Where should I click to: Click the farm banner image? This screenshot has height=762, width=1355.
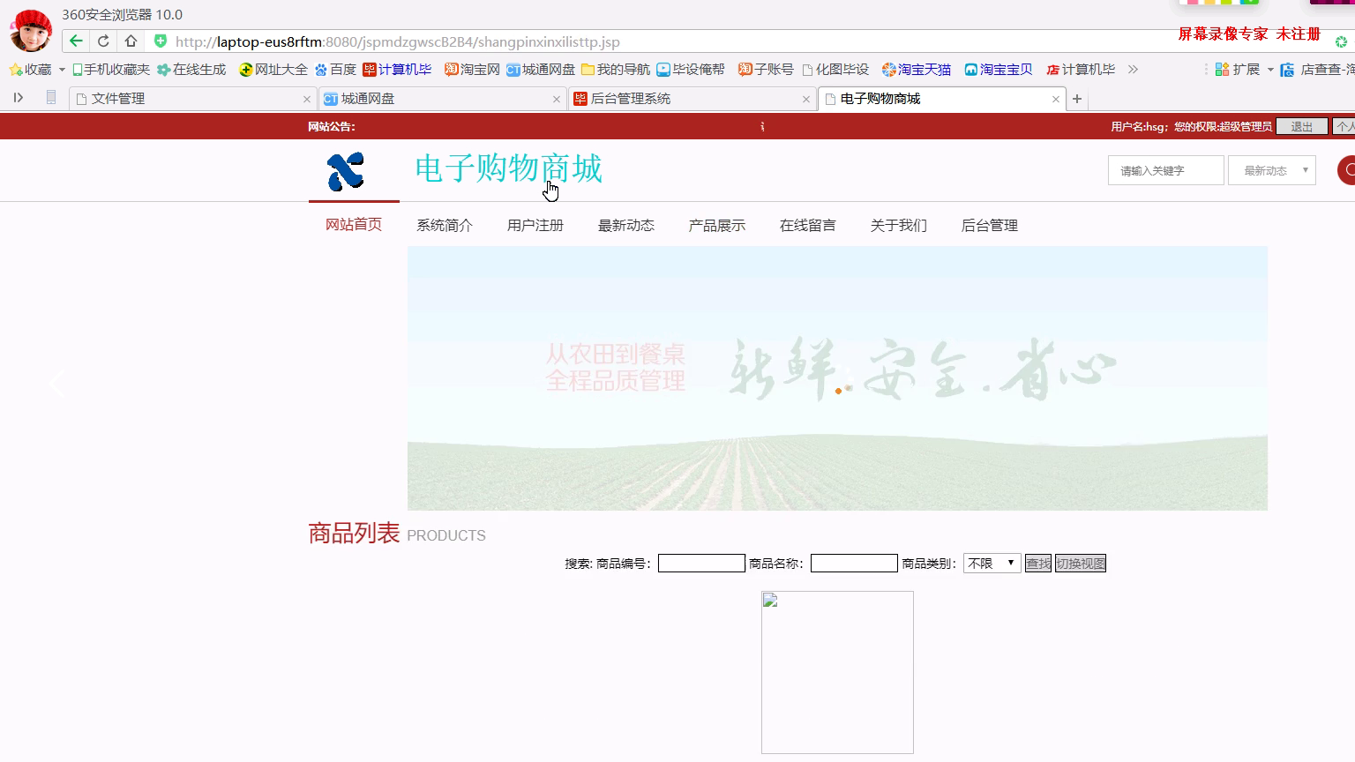[837, 378]
